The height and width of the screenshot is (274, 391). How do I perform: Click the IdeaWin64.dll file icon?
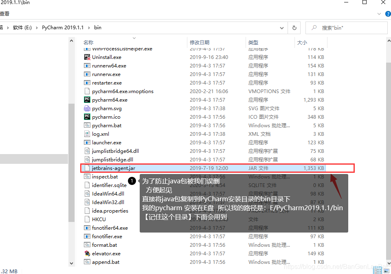pyautogui.click(x=87, y=194)
